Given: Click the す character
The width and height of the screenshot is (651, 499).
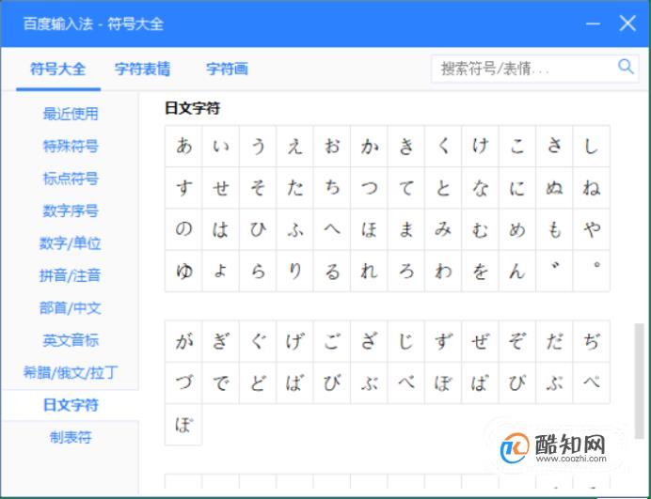Looking at the screenshot, I should pos(183,188).
